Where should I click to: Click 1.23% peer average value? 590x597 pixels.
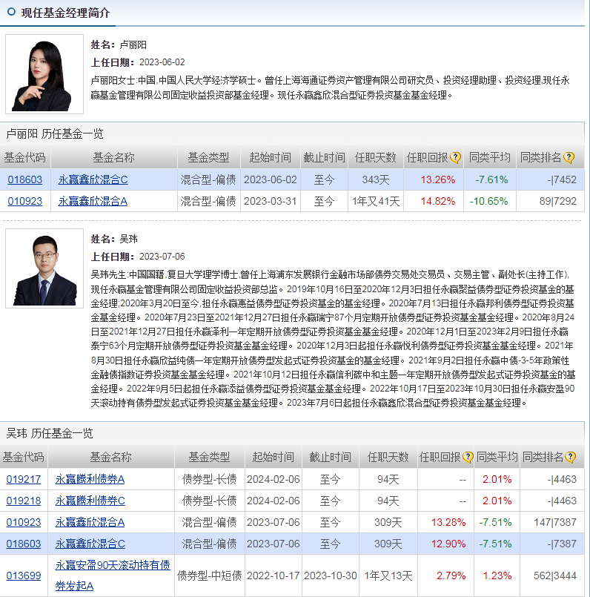(497, 575)
